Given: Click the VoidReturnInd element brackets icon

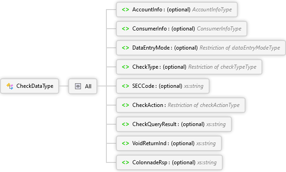Looking at the screenshot, I should click(x=125, y=143).
